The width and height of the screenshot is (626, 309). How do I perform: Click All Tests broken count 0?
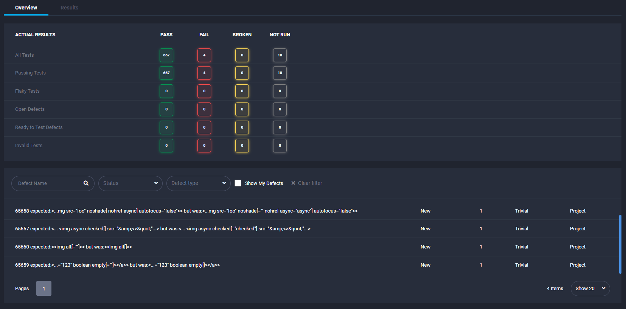tap(242, 55)
